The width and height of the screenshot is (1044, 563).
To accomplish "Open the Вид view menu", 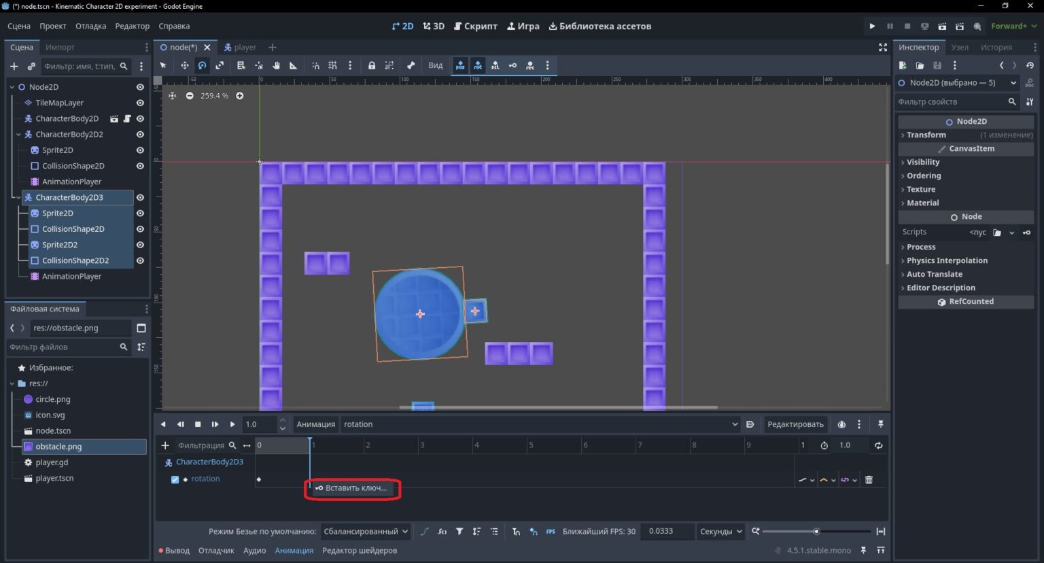I will pos(436,65).
